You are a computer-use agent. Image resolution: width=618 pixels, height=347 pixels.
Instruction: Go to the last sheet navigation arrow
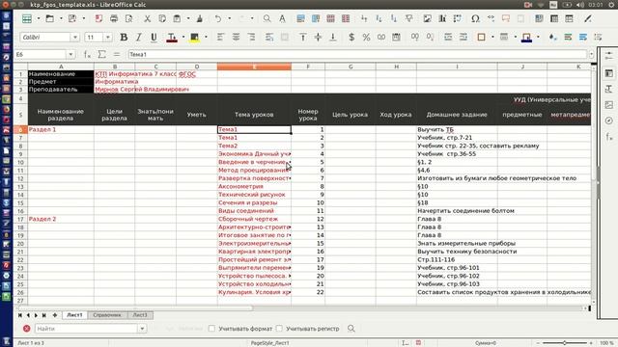pyautogui.click(x=44, y=315)
